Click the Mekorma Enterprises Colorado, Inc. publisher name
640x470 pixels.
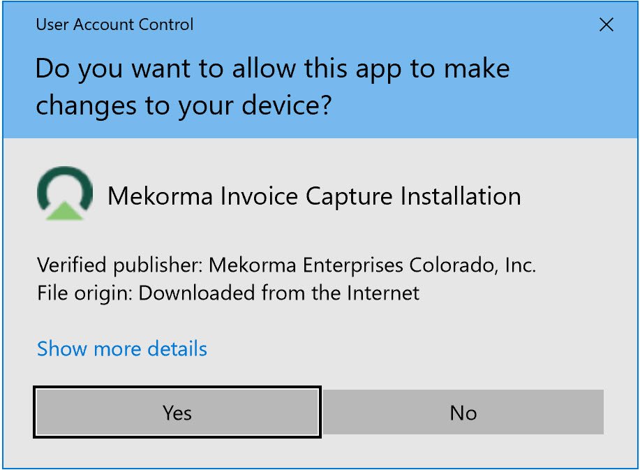click(372, 265)
